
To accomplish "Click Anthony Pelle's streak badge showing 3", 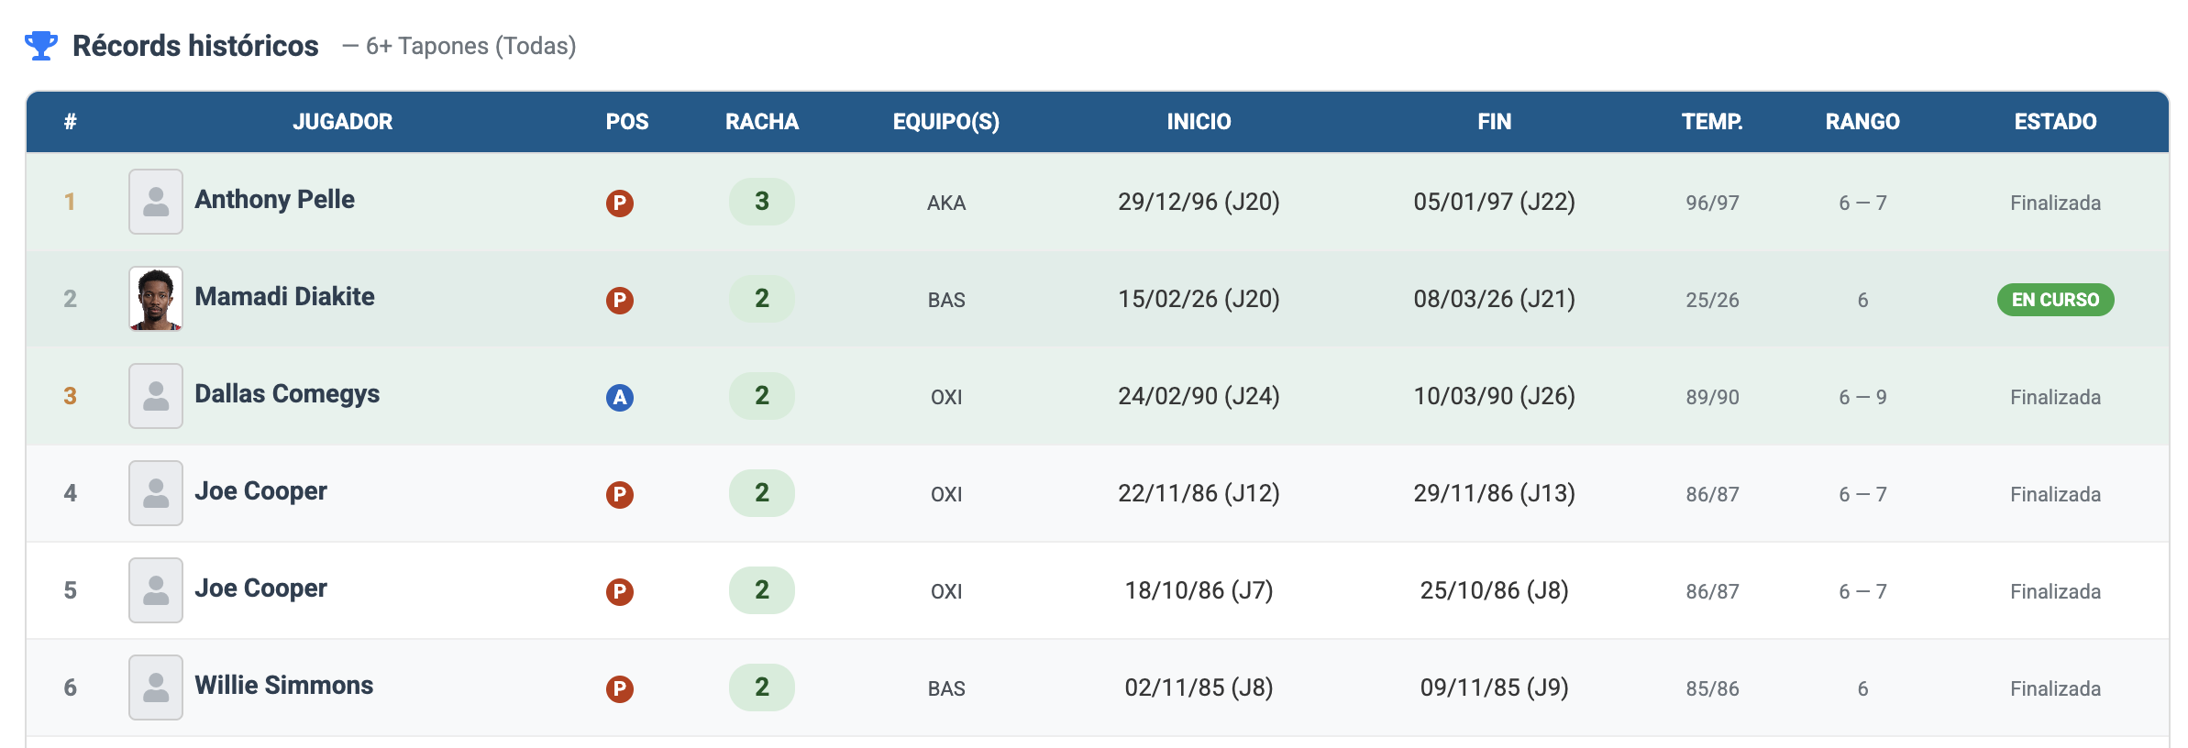I will click(x=761, y=202).
